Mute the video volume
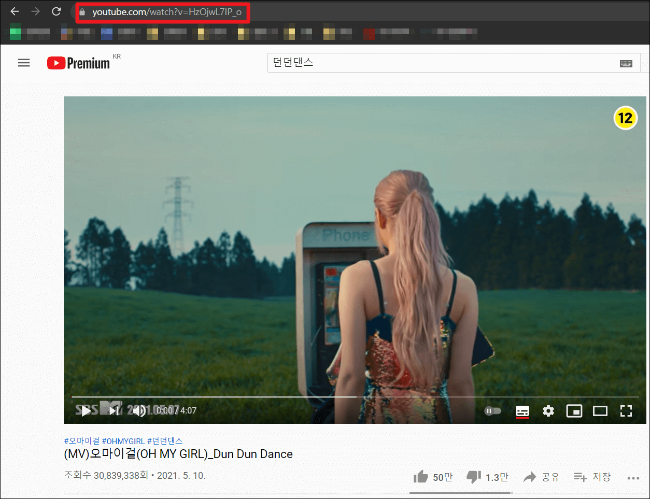 139,411
